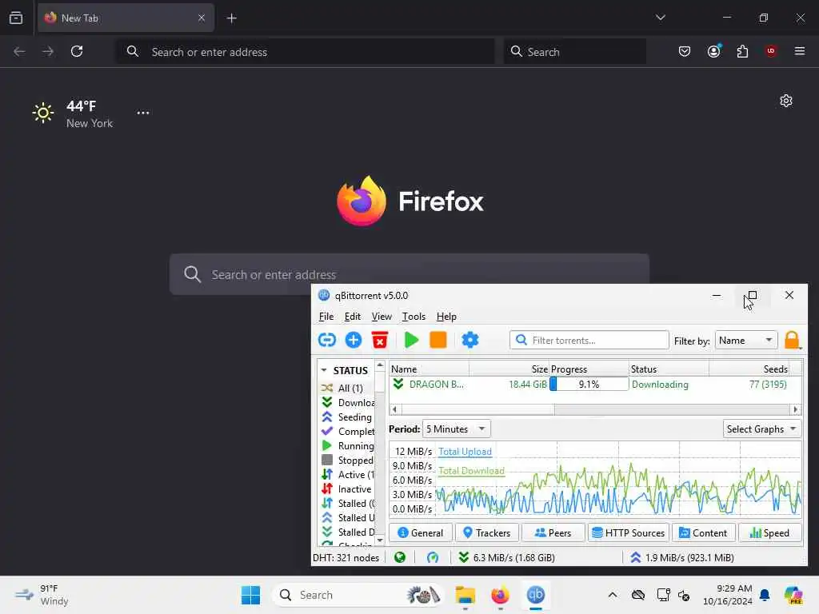Click upload speed 1.9 MiB/s status entry
The height and width of the screenshot is (614, 819).
[682, 557]
